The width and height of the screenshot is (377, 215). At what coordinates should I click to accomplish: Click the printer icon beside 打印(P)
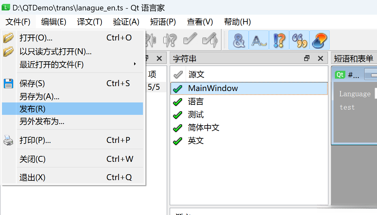[x=8, y=140]
